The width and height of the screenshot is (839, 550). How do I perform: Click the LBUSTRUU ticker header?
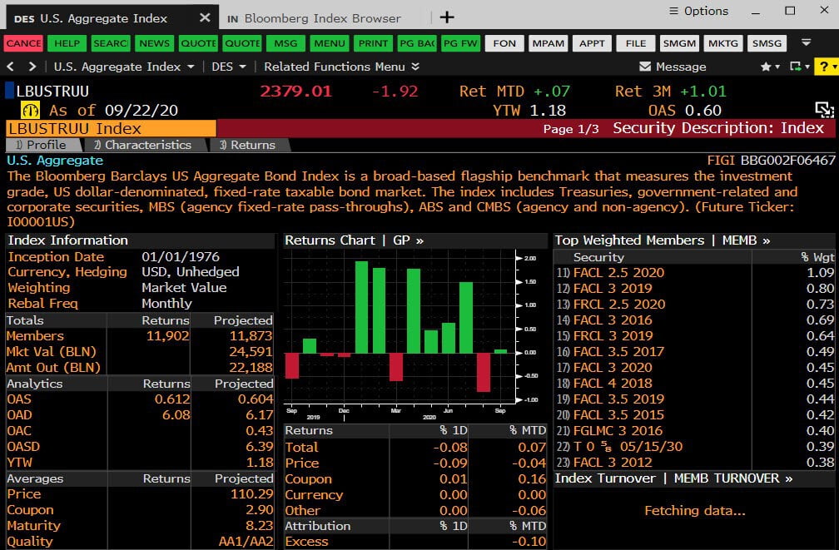coord(52,91)
